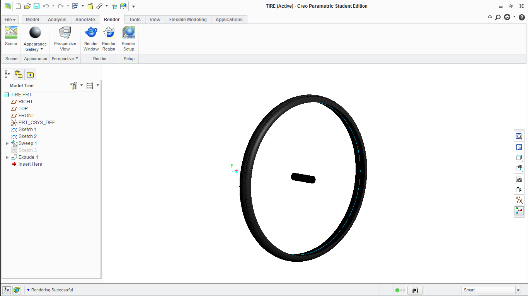Select PRT_CSYS_DEF coordinate system

(x=33, y=123)
